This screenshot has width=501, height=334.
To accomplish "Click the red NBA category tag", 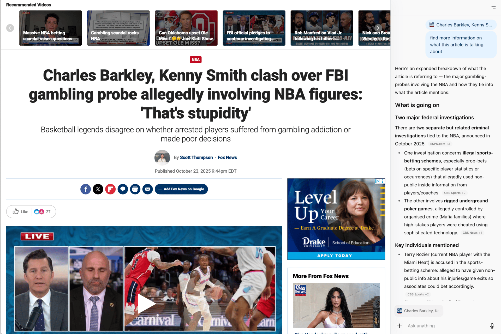I will coord(195,60).
